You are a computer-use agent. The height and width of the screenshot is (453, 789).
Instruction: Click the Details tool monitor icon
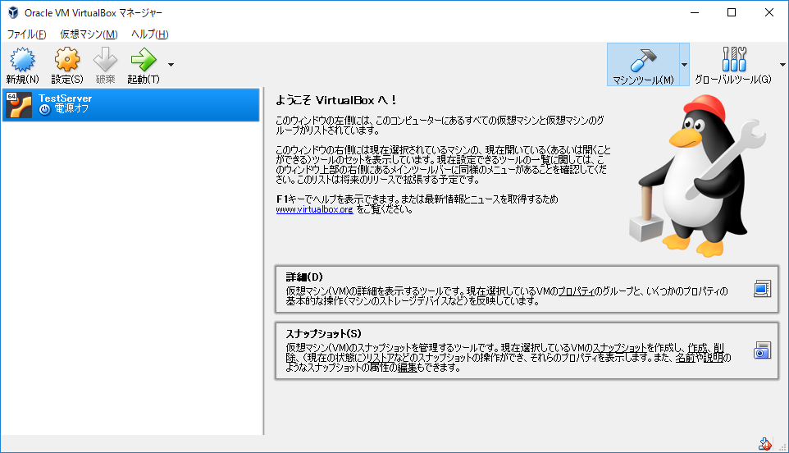[762, 289]
